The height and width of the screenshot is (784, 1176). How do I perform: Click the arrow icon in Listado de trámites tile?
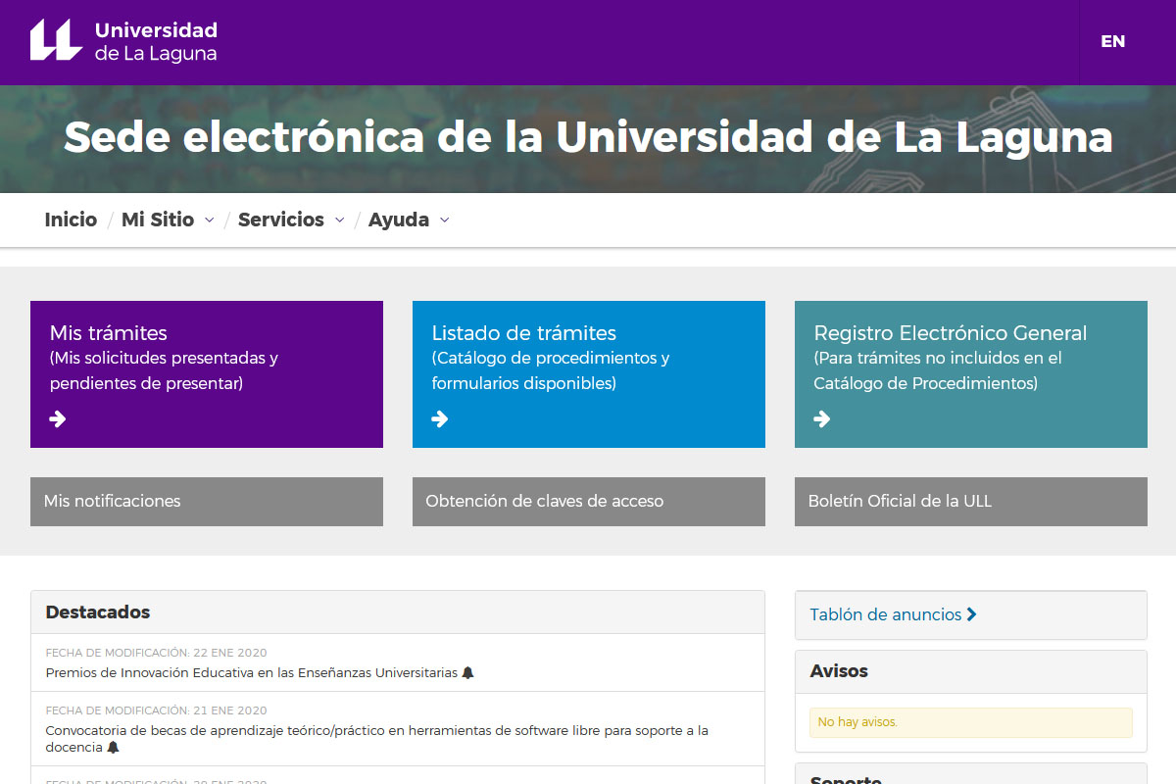click(440, 419)
